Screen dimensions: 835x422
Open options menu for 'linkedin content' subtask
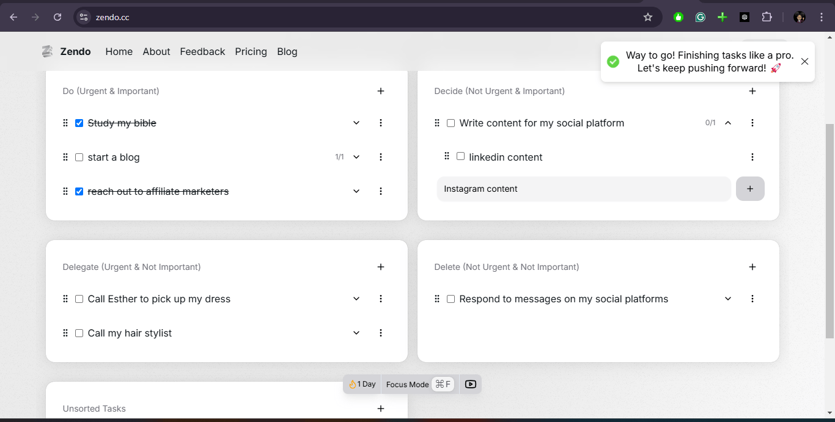point(752,157)
